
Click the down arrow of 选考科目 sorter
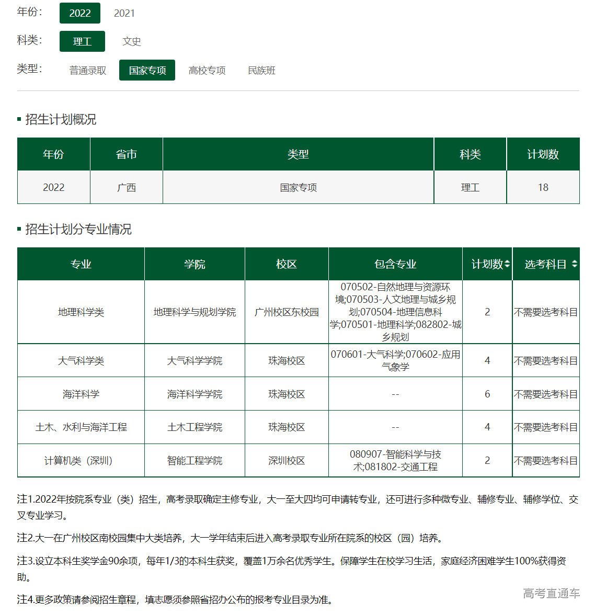[575, 267]
